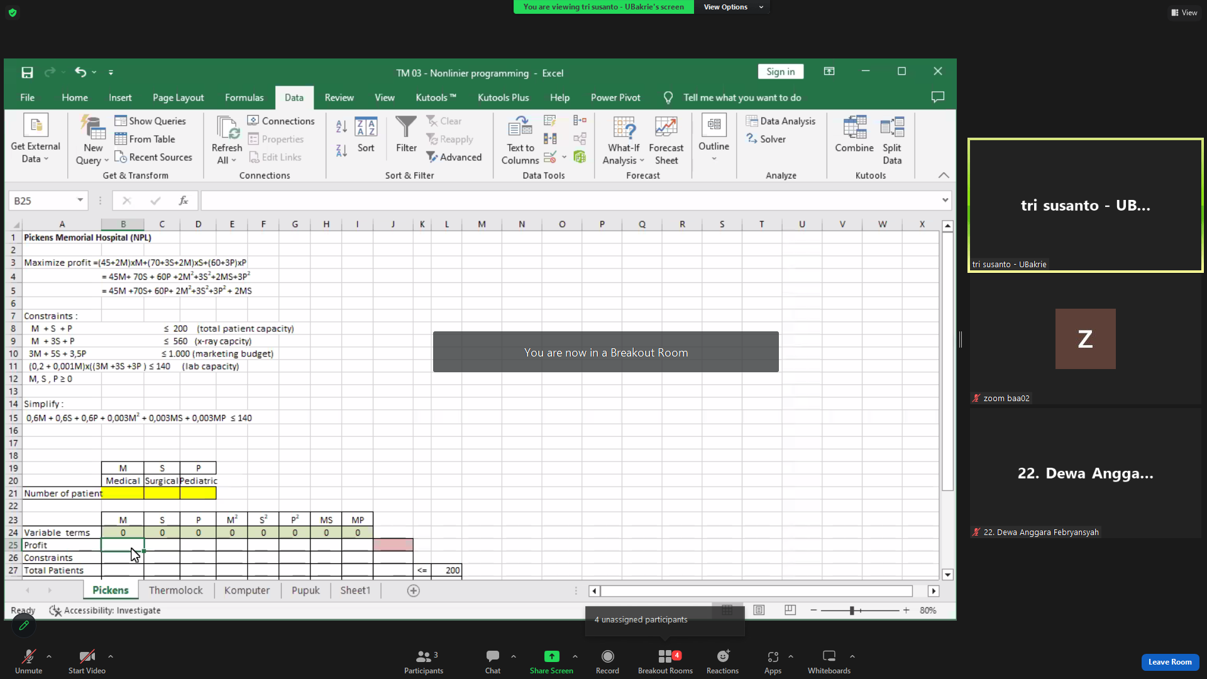Image resolution: width=1207 pixels, height=679 pixels.
Task: Switch to Page Layout view in status bar
Action: click(x=759, y=610)
